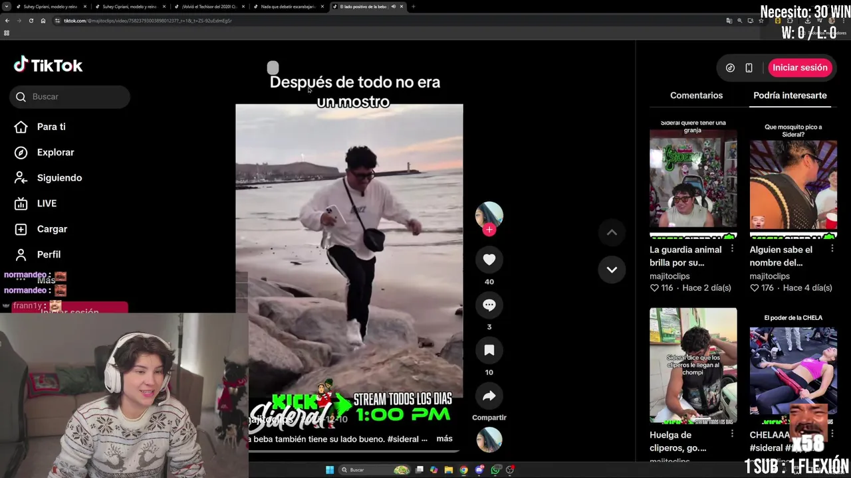Viewport: 851px width, 478px height.
Task: Click the get-app phone icon near Iniciar sesión
Action: pyautogui.click(x=749, y=68)
